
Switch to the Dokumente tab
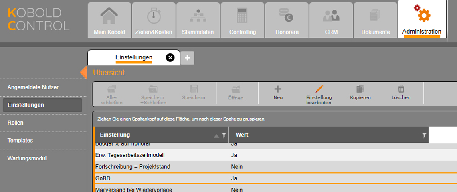(375, 20)
